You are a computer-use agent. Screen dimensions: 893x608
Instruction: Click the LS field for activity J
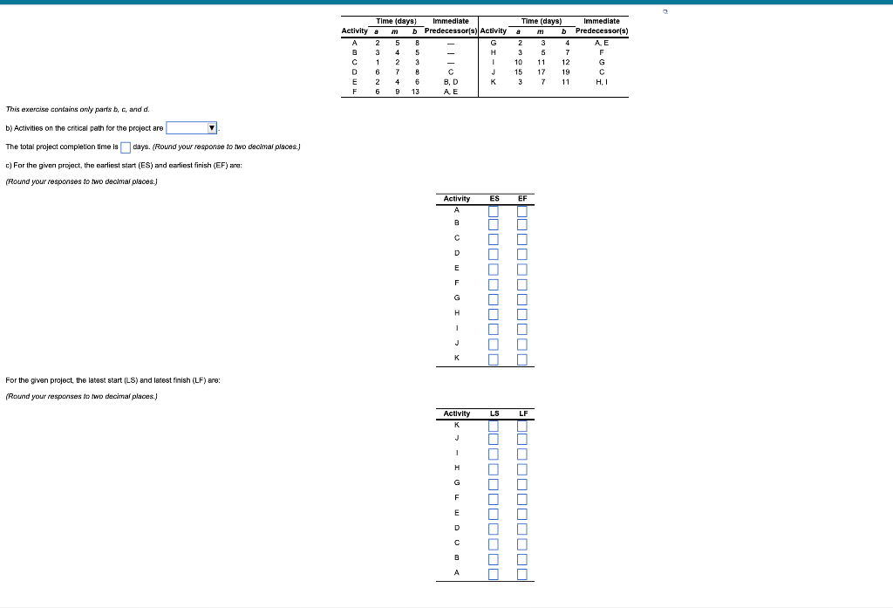(494, 440)
